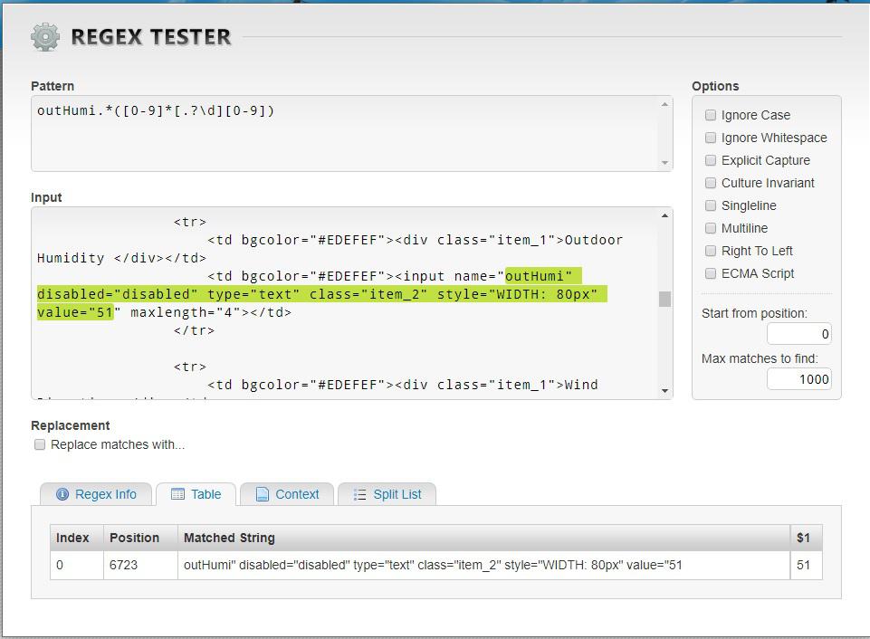The image size is (870, 639).
Task: Open the Split List tab
Action: (387, 494)
